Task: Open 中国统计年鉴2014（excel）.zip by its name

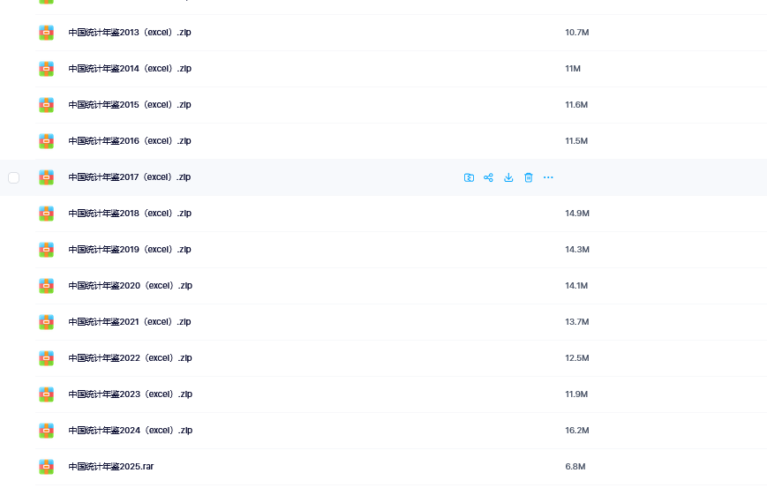Action: (x=130, y=69)
